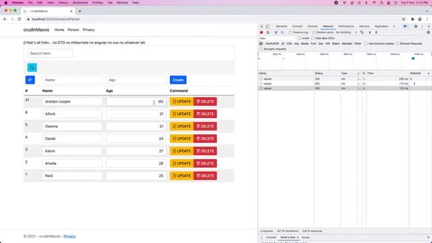The width and height of the screenshot is (432, 243).
Task: Open No throttling dropdown
Action: [346, 32]
